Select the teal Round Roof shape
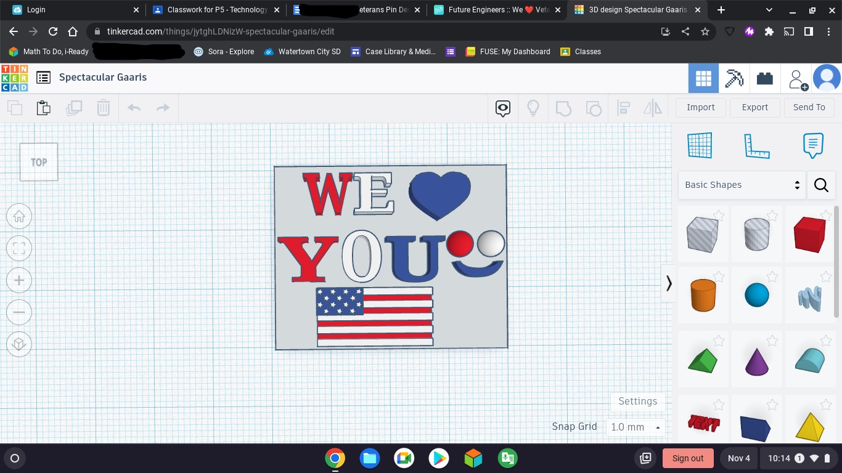Image resolution: width=842 pixels, height=473 pixels. click(810, 360)
